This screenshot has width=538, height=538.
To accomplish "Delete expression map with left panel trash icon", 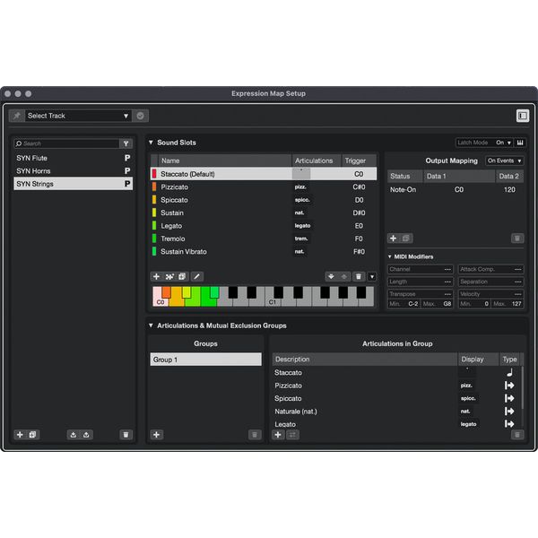I will [x=126, y=435].
